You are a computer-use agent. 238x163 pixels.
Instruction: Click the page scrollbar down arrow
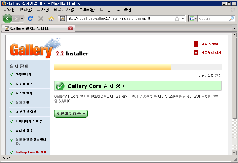(x=234, y=153)
